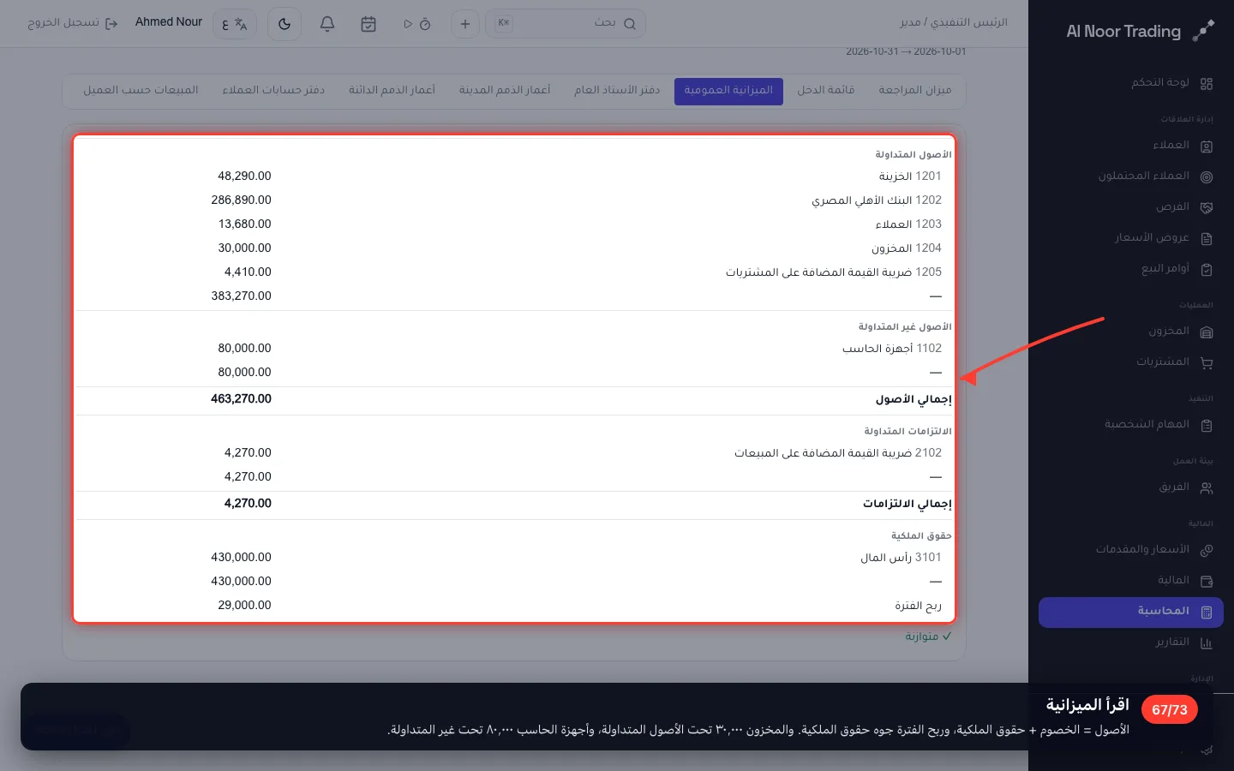Click the 463,270.00 total assets value

[x=241, y=399]
